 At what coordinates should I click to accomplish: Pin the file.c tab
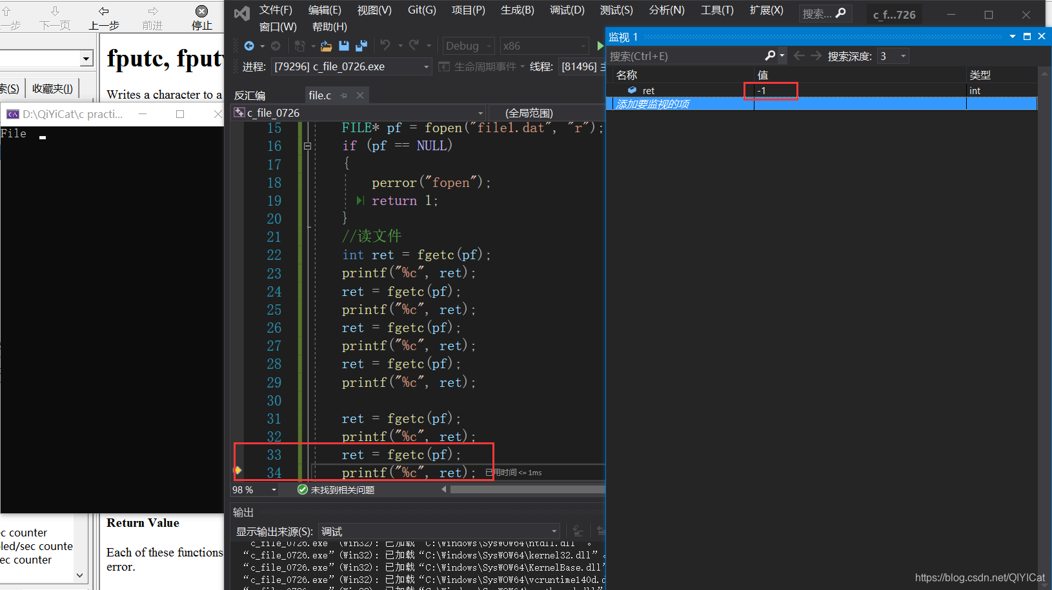coord(344,95)
